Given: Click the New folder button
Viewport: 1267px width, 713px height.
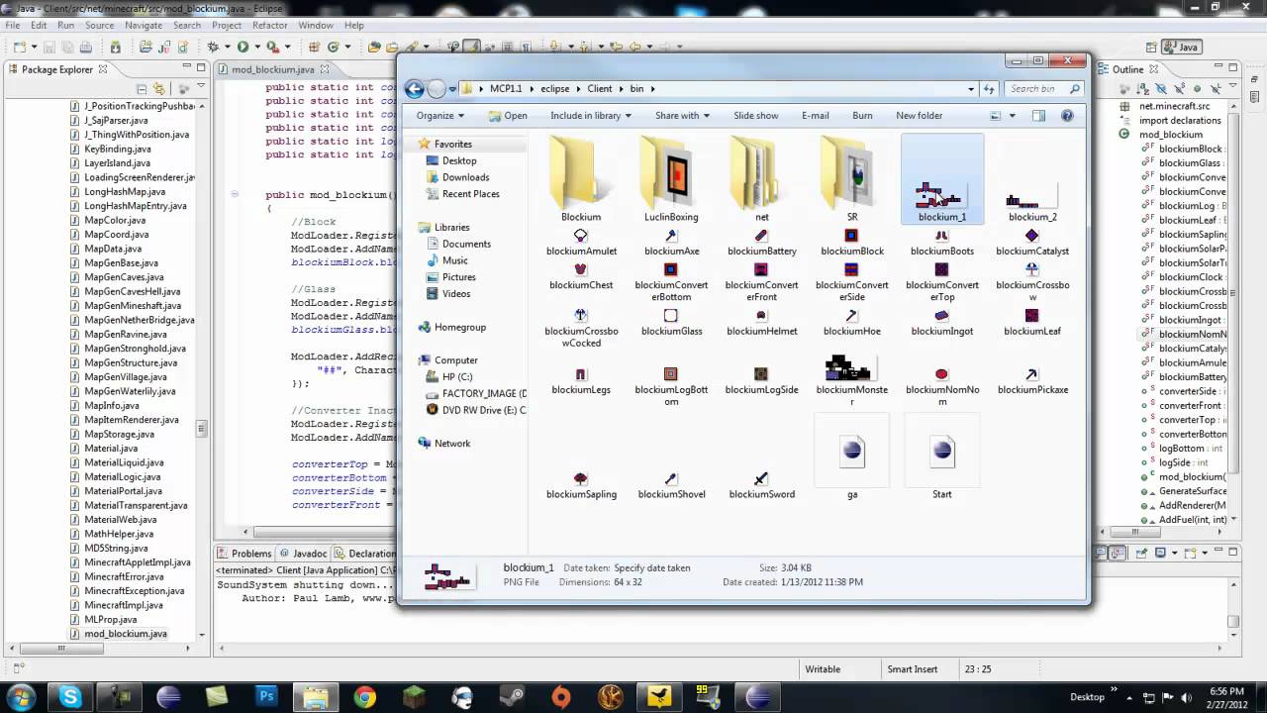Looking at the screenshot, I should [x=919, y=116].
